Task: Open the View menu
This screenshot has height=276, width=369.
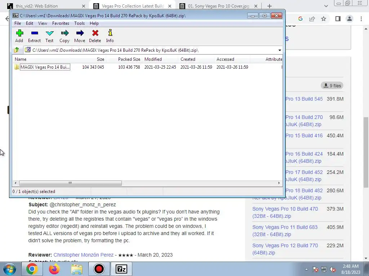Action: tap(43, 23)
